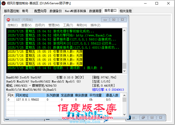175x125 pixels.
Task: Open the 工具(T) menu
Action: (x=68, y=25)
